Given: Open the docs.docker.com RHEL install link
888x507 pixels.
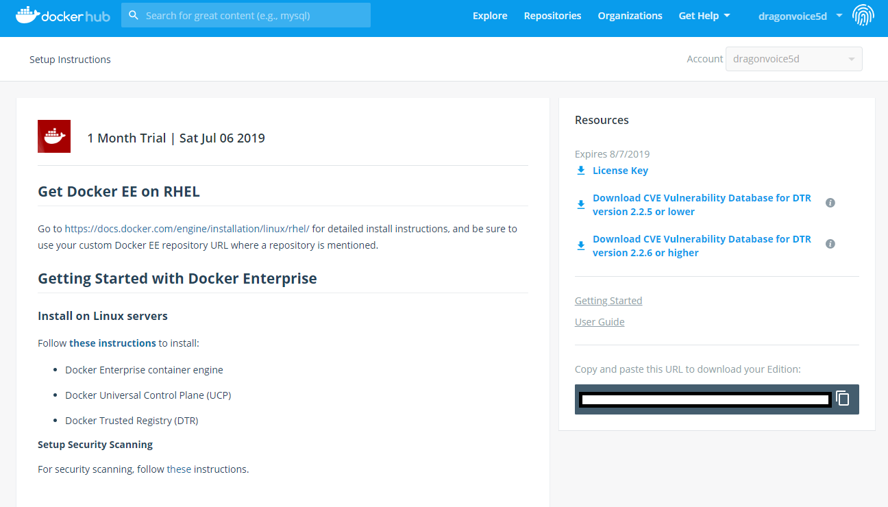Looking at the screenshot, I should coord(187,229).
